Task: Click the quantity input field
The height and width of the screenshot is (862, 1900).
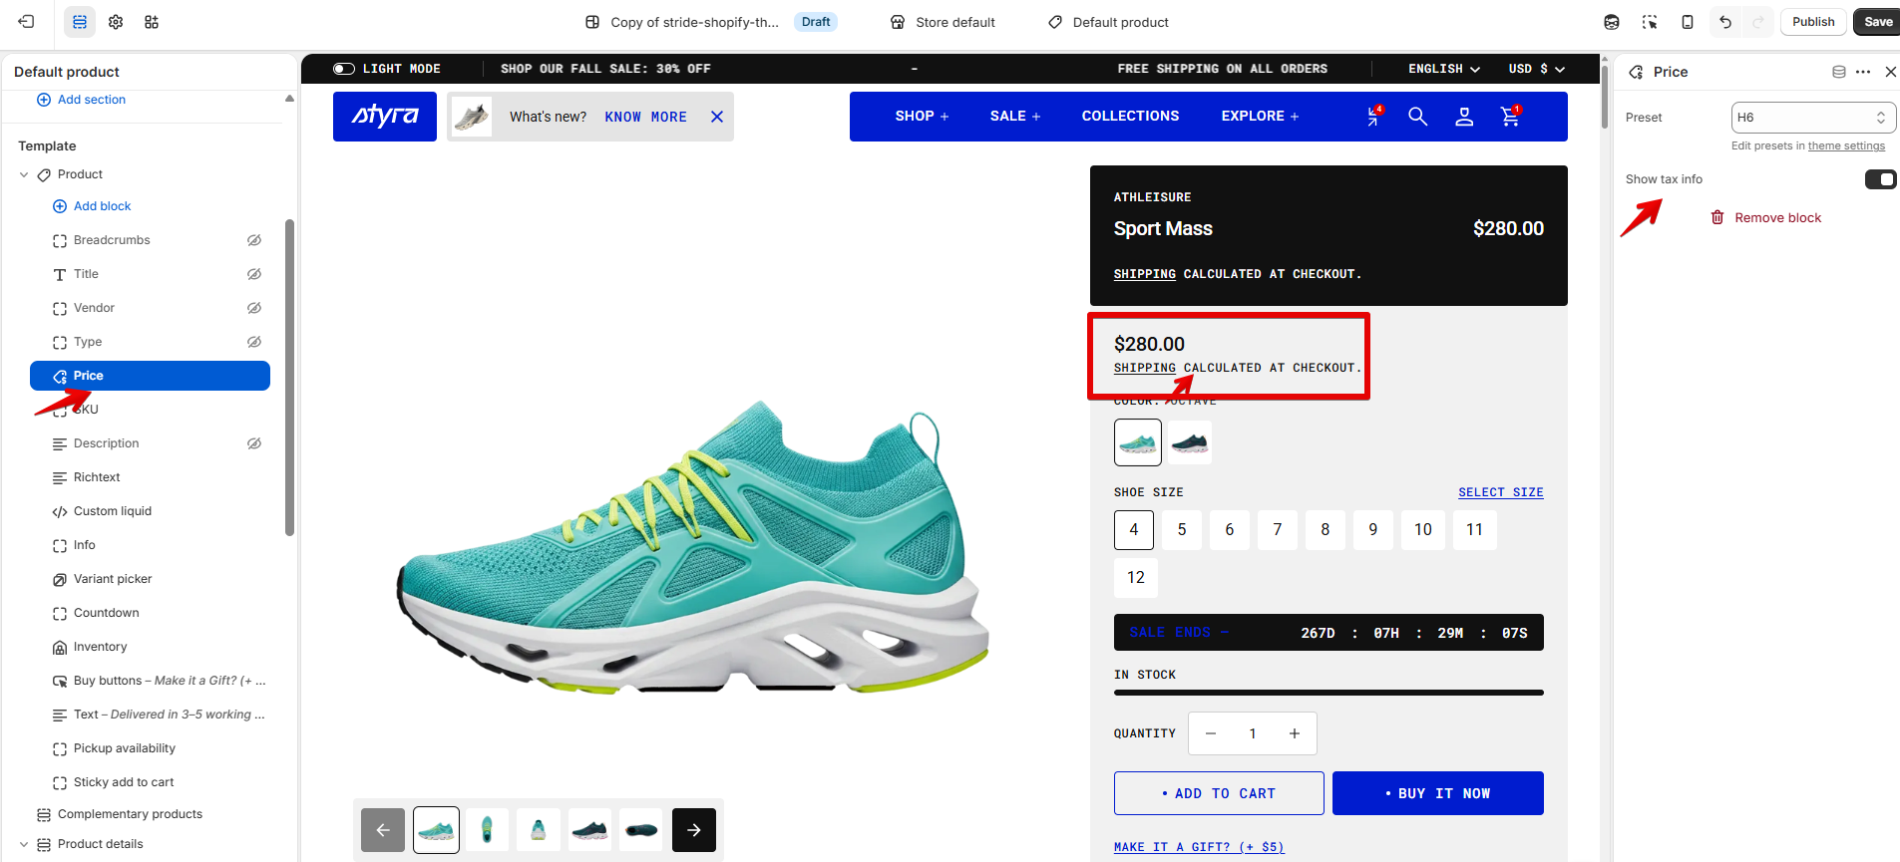Action: point(1253,733)
